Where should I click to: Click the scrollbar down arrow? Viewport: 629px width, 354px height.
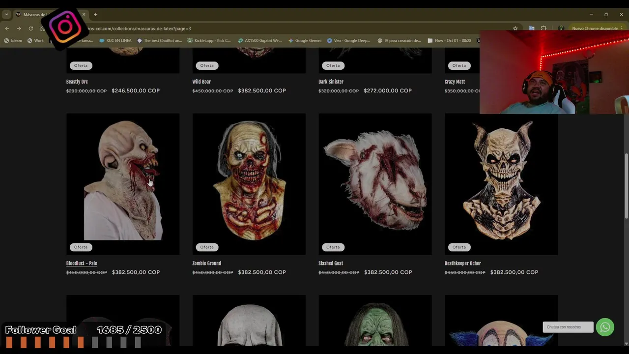[626, 344]
